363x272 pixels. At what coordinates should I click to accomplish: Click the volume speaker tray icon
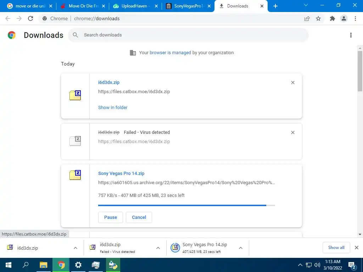tap(317, 265)
